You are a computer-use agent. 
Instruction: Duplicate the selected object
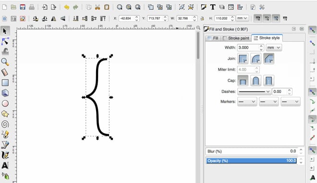[151, 7]
